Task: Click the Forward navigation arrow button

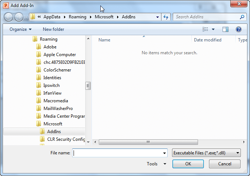Action: [19, 17]
